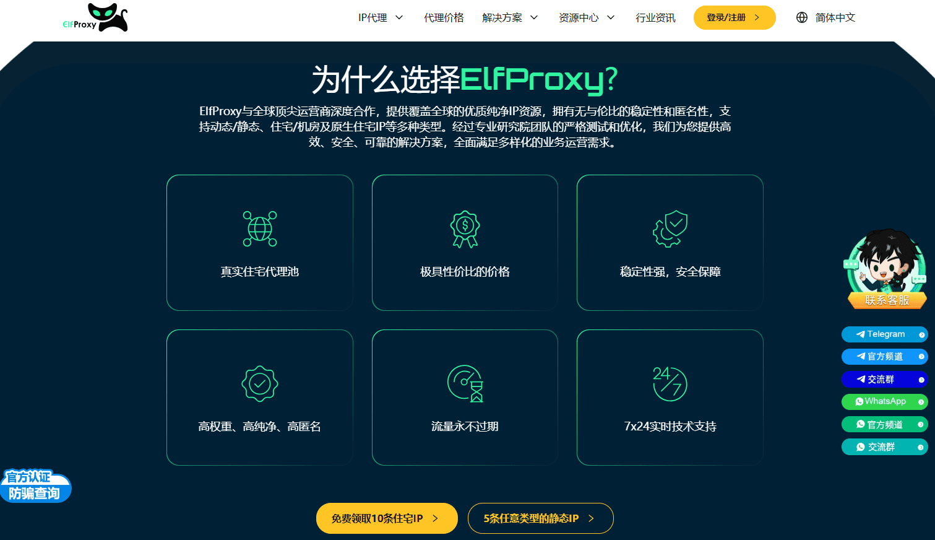Click the ElfProxy cat logo

(95, 17)
